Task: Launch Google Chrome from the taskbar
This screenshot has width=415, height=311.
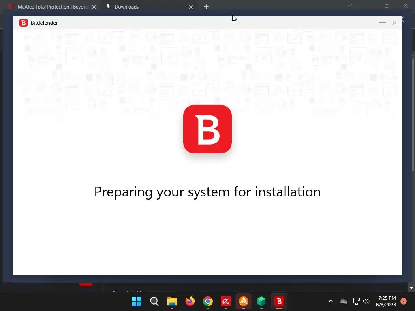Action: (208, 301)
